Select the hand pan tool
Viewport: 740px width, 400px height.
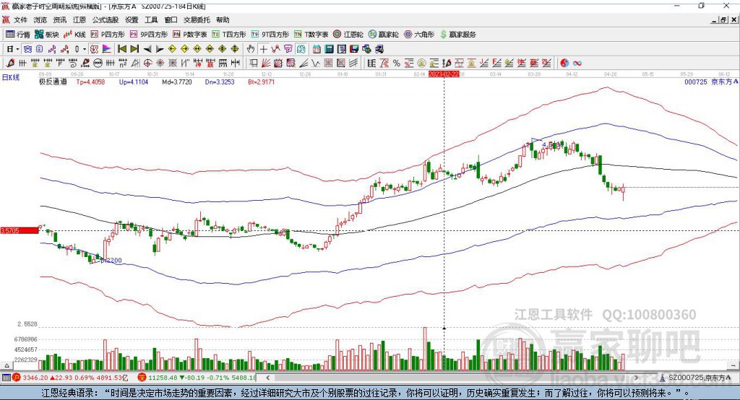[251, 49]
